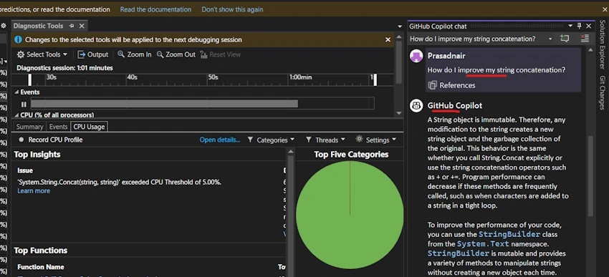Click the GitHub Copilot avatar icon
The height and width of the screenshot is (277, 609).
click(x=416, y=105)
